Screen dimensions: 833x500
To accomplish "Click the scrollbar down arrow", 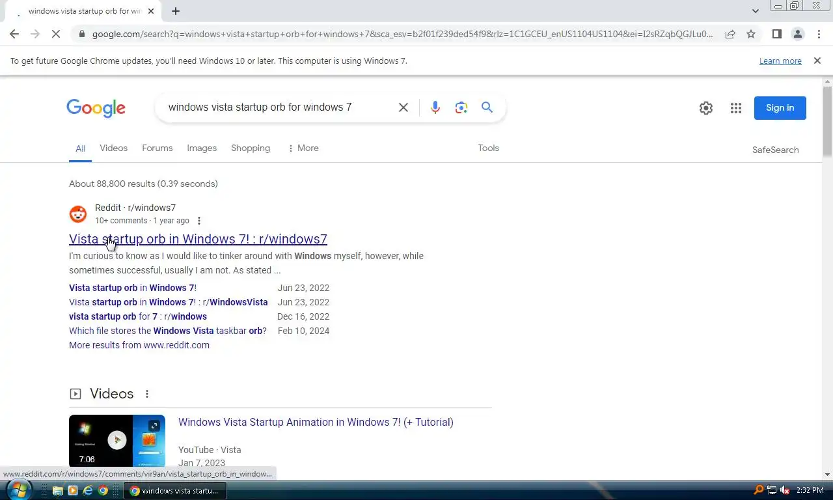I will click(x=827, y=475).
